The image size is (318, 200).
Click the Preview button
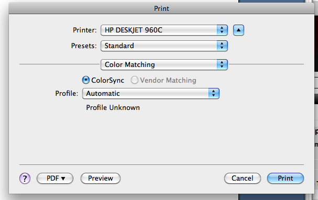101,179
